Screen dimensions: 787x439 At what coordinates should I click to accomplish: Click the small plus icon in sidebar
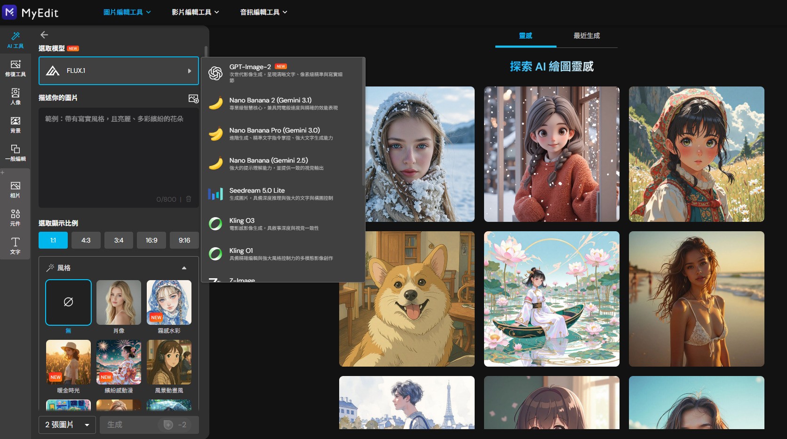(2, 172)
